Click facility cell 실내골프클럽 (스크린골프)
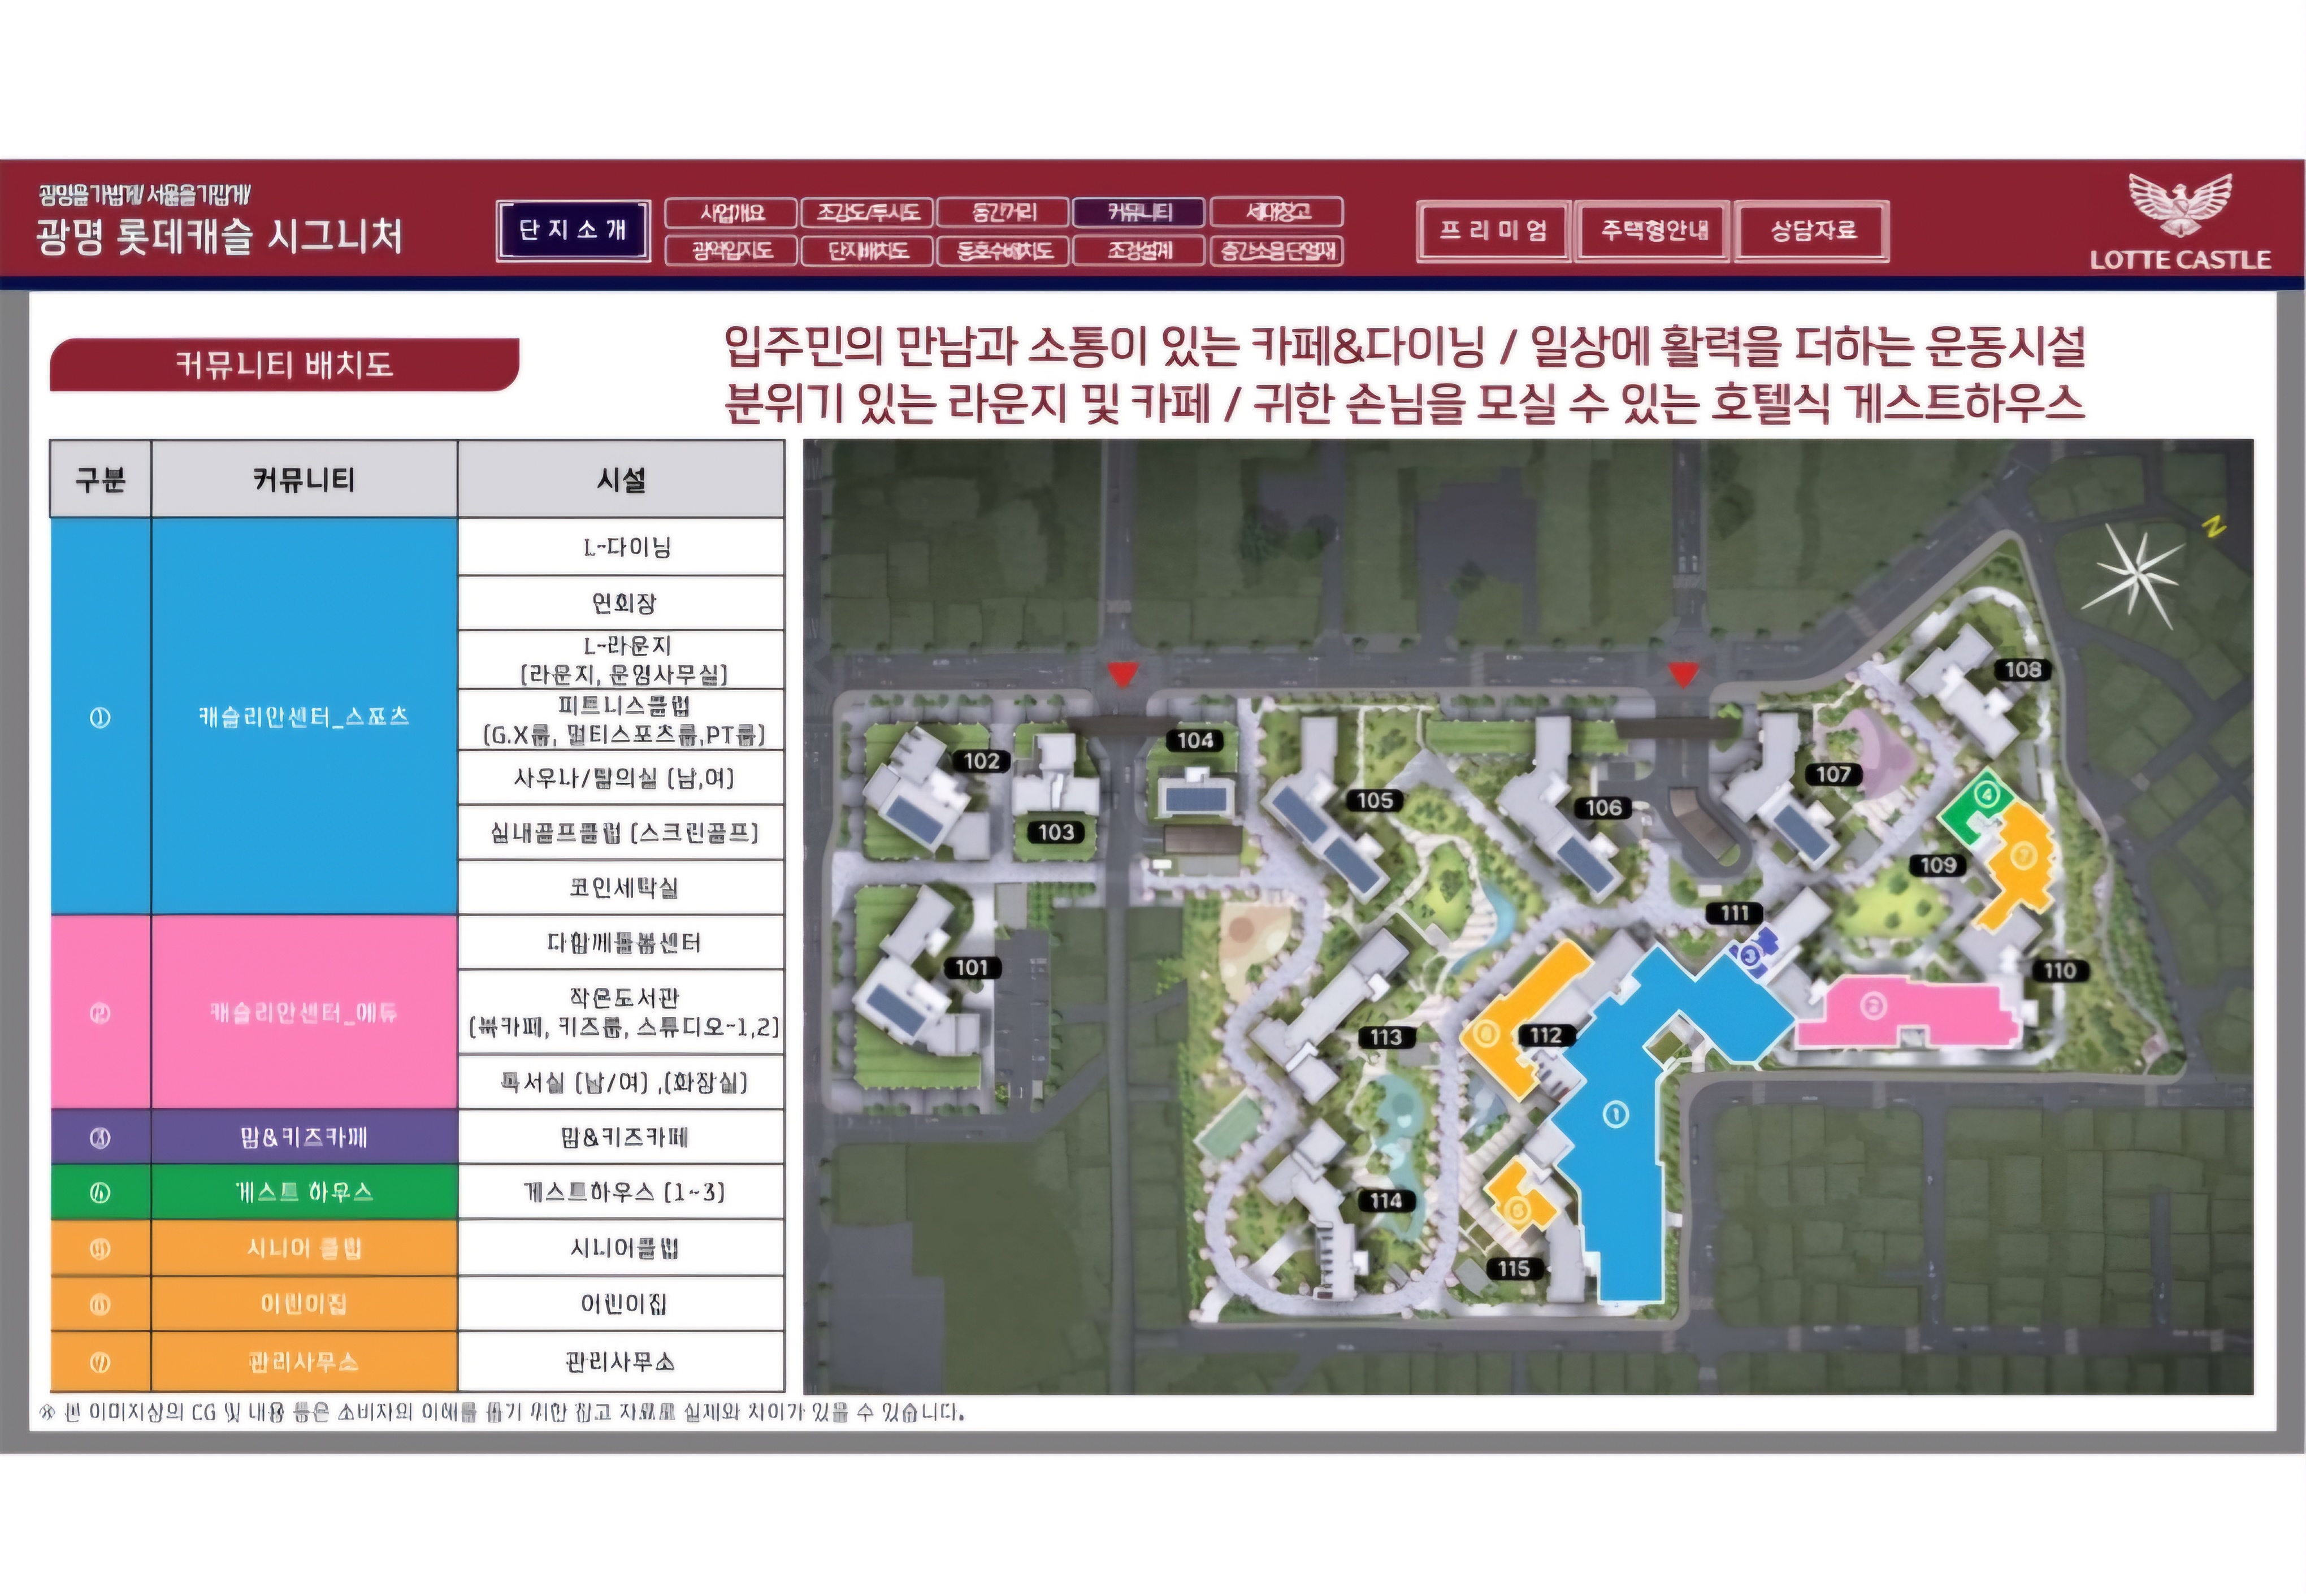The width and height of the screenshot is (2306, 1596). click(x=621, y=832)
